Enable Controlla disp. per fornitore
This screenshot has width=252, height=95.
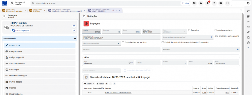coord(123,42)
